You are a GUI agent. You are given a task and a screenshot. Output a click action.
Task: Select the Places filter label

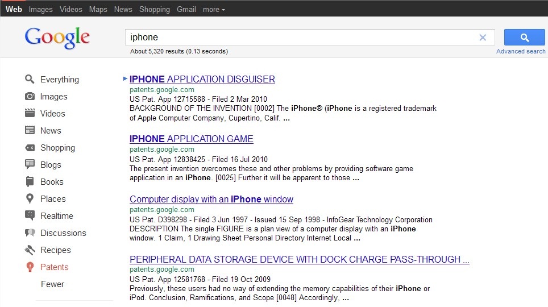(x=53, y=198)
